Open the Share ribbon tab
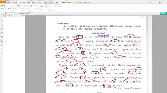 tap(45, 2)
